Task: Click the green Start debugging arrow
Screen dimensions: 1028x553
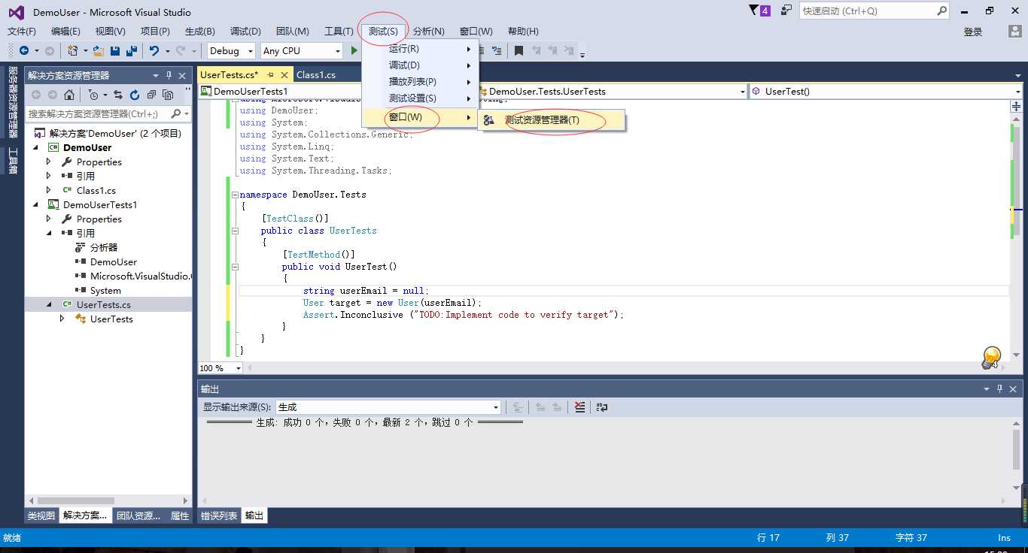Action: [x=354, y=51]
